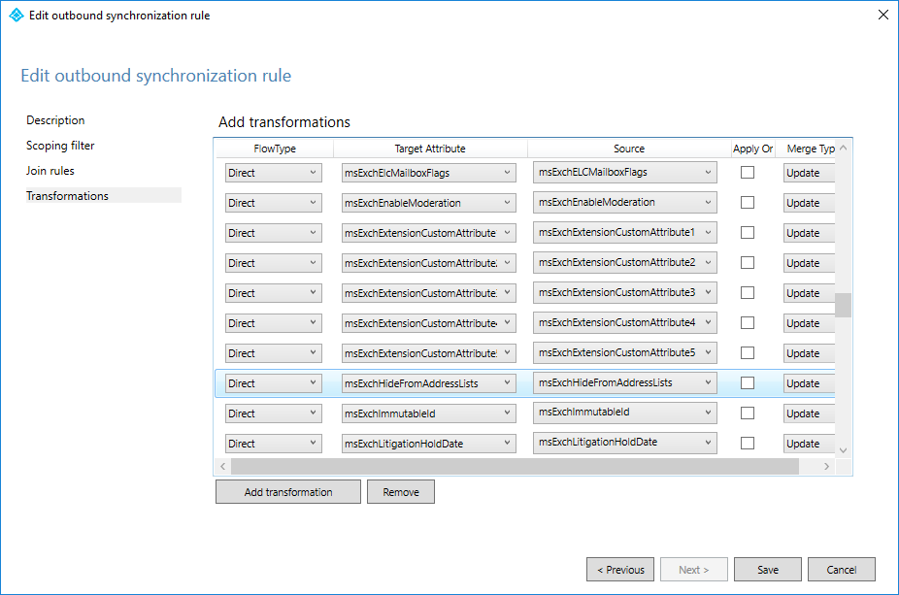
Task: Expand Target Attribute msExchImmutableId dropdown
Action: point(429,413)
